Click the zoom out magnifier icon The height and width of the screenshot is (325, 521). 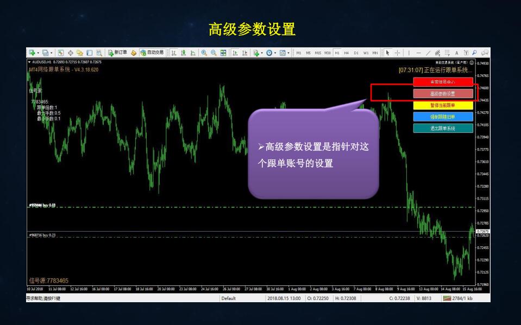(x=214, y=53)
